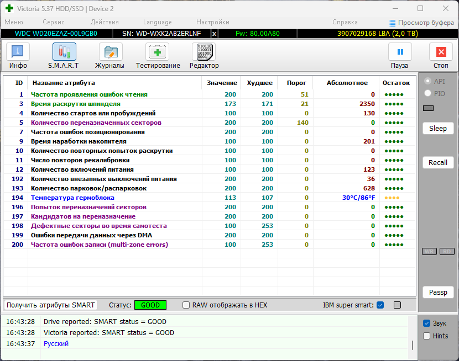
Task: Click the green GOOD status indicator
Action: [x=150, y=305]
